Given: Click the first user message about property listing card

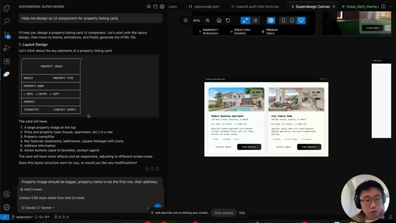Looking at the screenshot, I should point(90,18).
